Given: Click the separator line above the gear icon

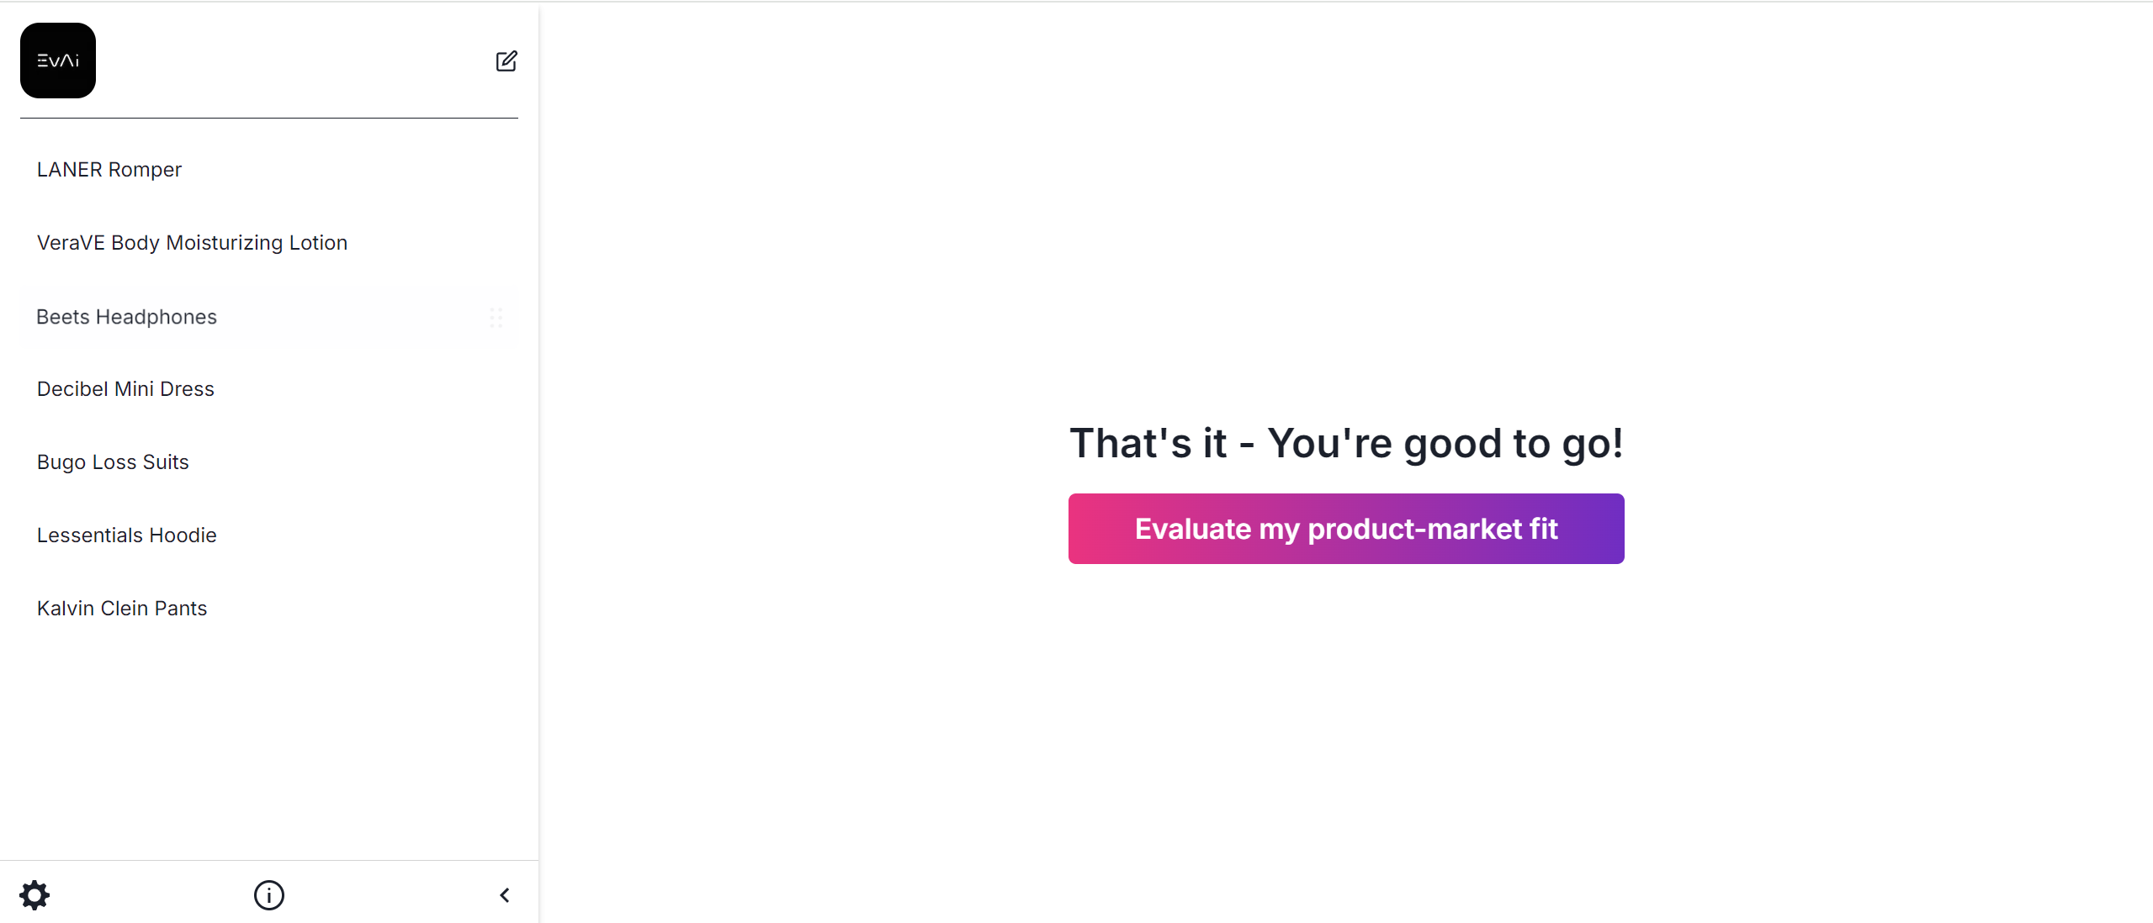Looking at the screenshot, I should 269,860.
